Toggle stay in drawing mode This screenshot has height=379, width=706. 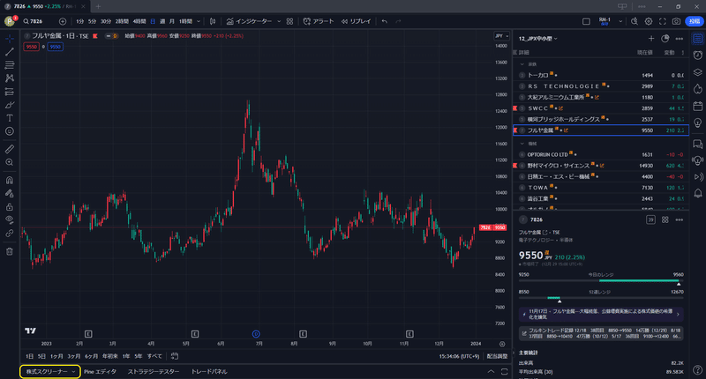(10, 193)
